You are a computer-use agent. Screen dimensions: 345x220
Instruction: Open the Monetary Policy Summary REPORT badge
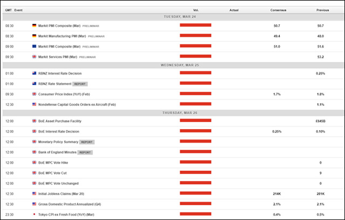(87, 142)
